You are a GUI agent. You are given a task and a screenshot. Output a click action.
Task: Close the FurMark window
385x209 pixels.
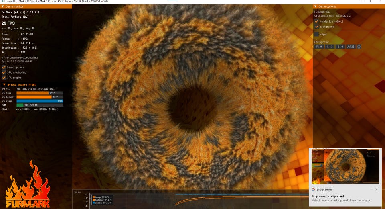click(x=380, y=1)
